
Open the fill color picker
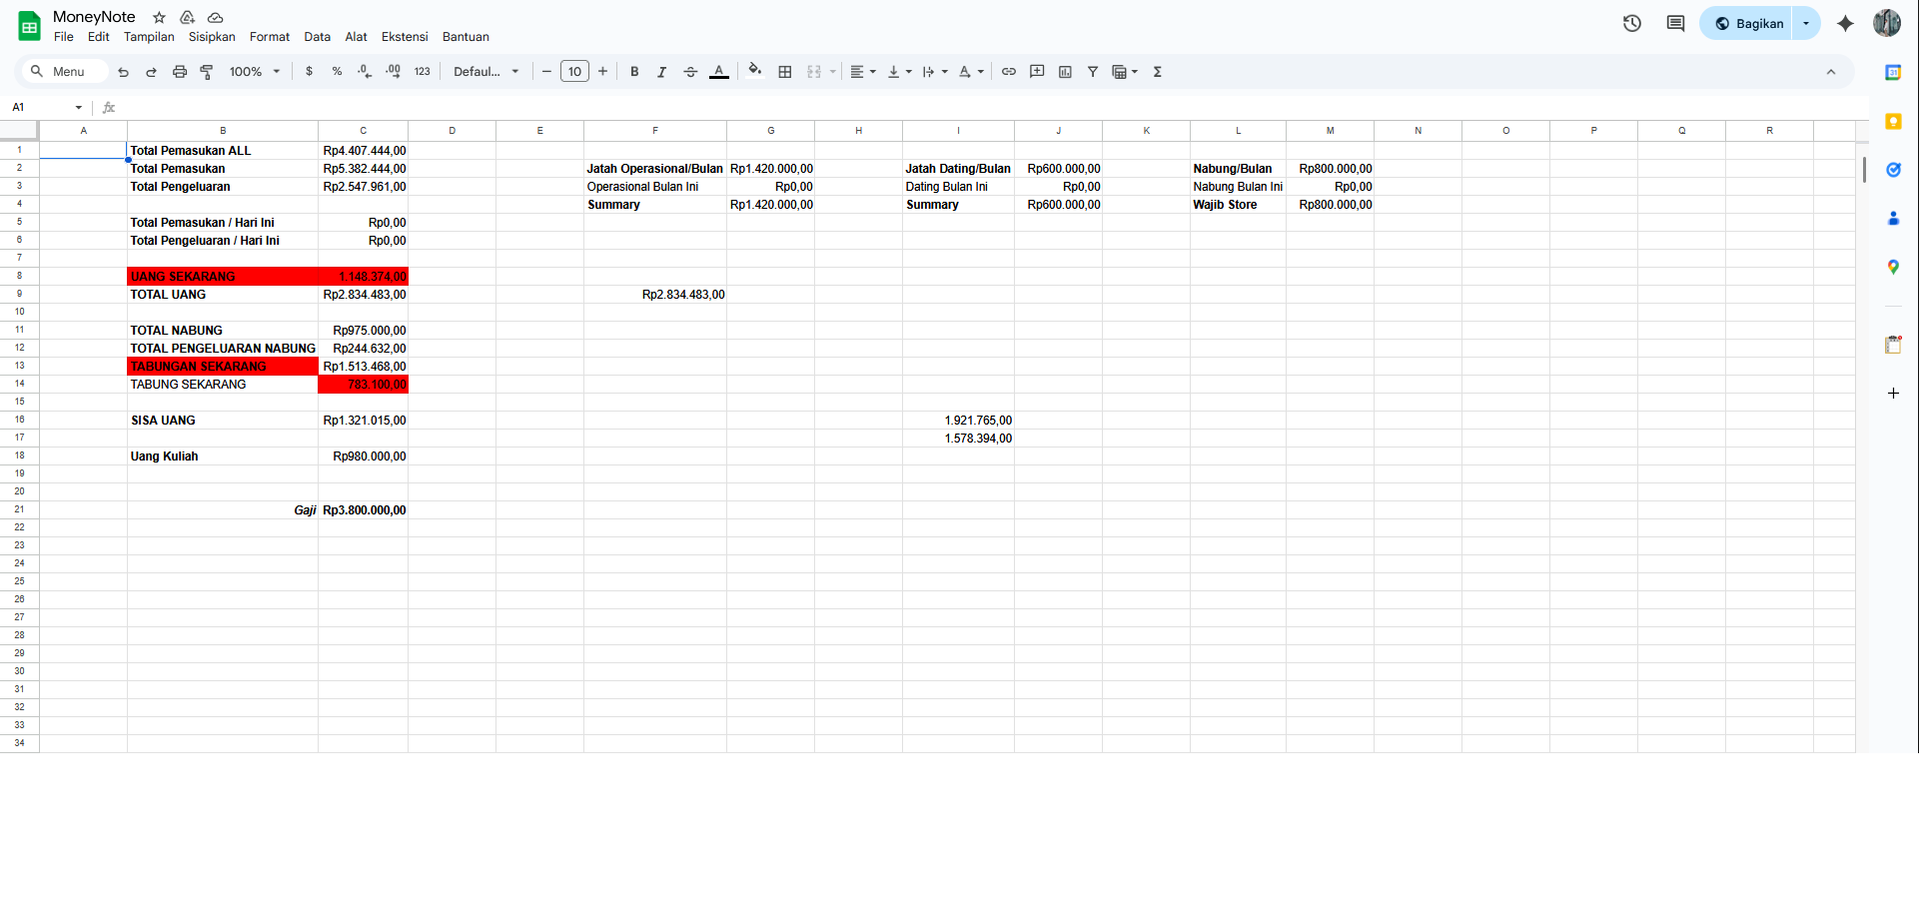[x=755, y=72]
